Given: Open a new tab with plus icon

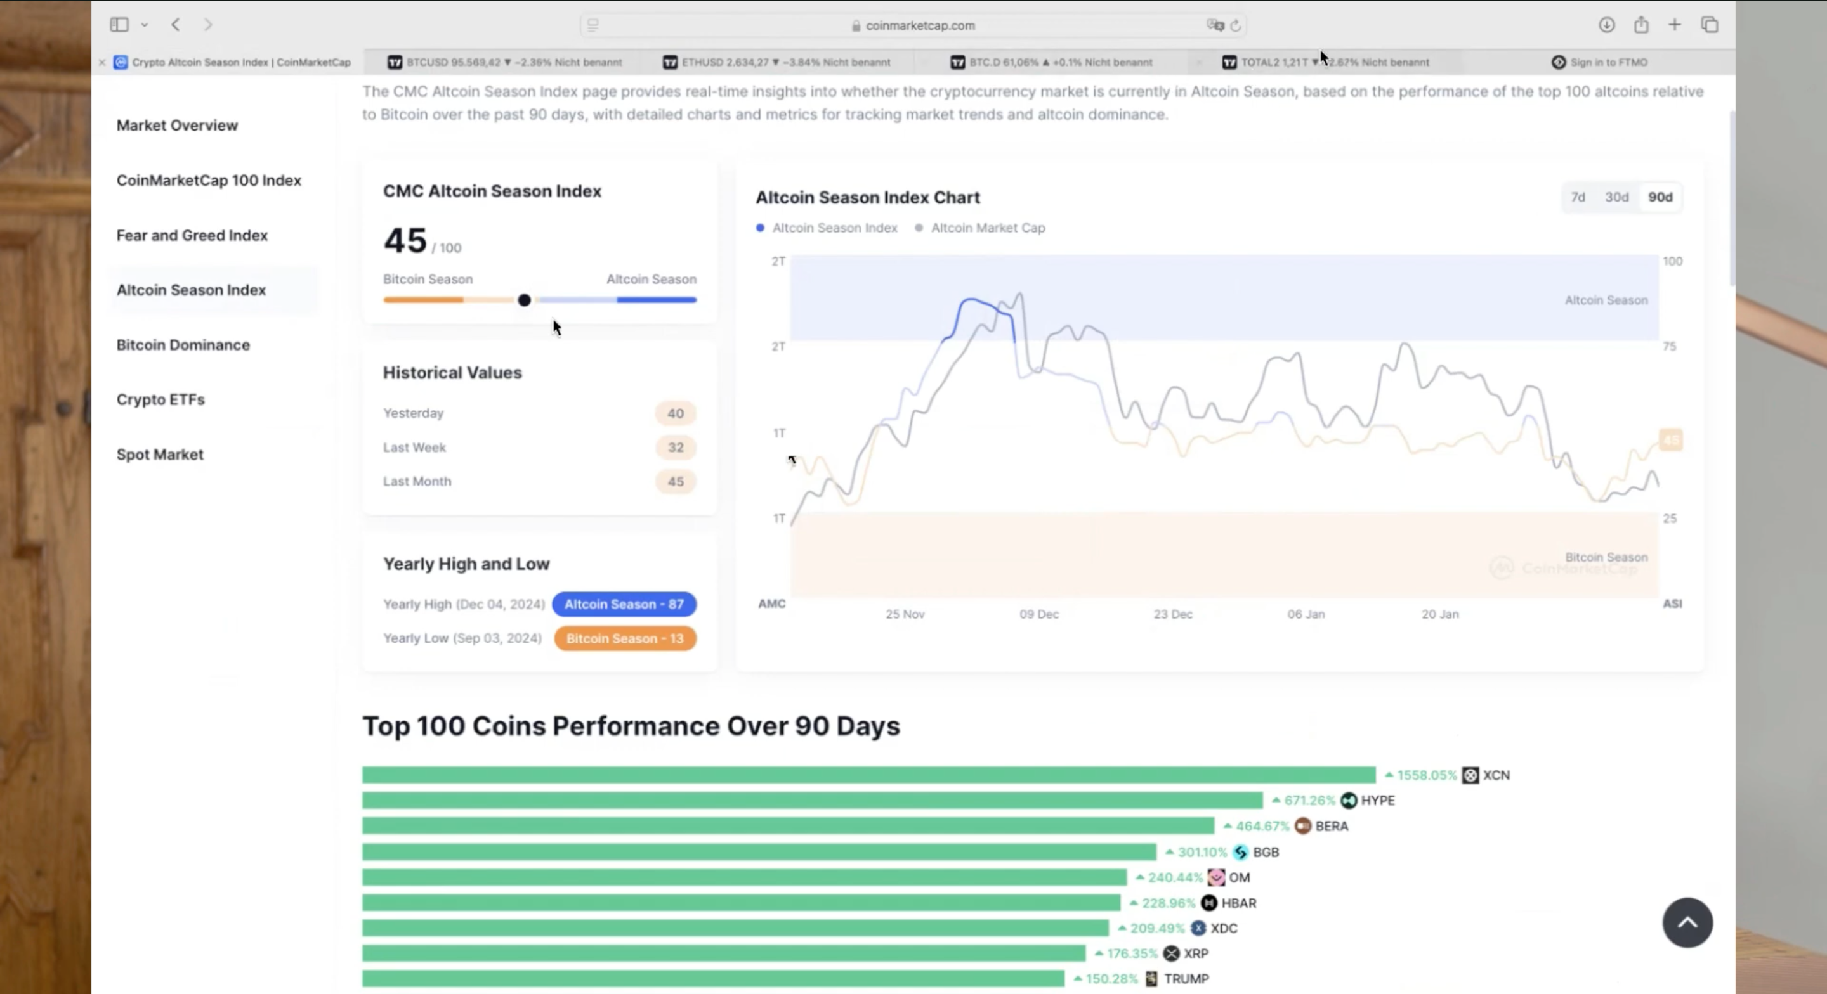Looking at the screenshot, I should coord(1675,25).
